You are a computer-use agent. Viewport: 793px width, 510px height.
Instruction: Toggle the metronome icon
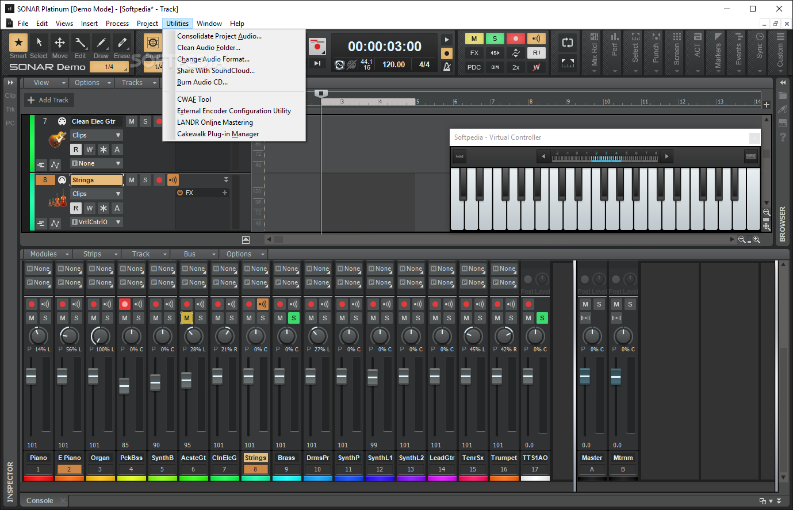tap(447, 67)
